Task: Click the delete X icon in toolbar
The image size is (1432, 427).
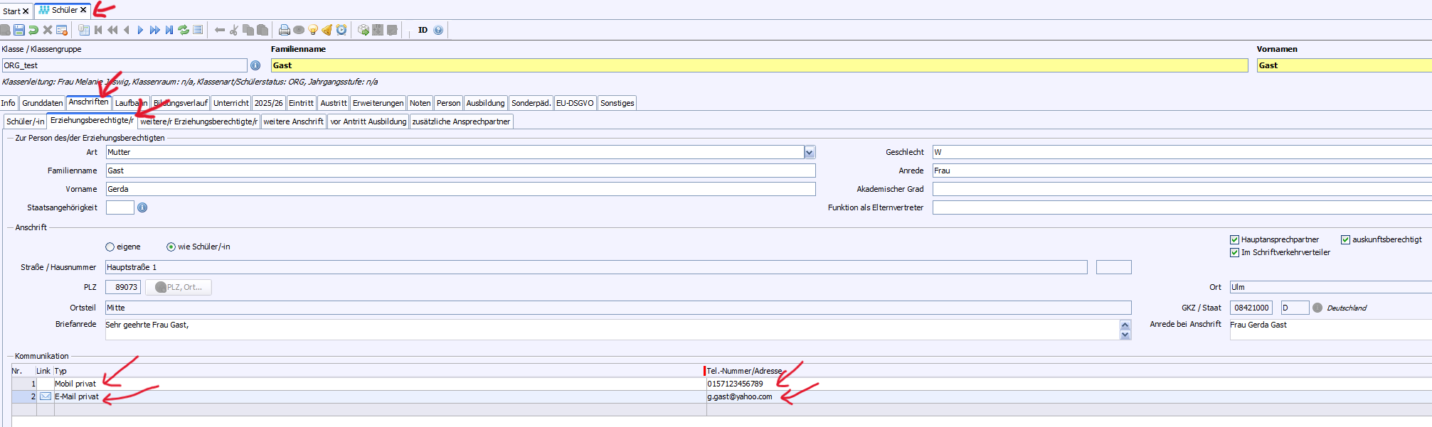Action: tap(48, 30)
